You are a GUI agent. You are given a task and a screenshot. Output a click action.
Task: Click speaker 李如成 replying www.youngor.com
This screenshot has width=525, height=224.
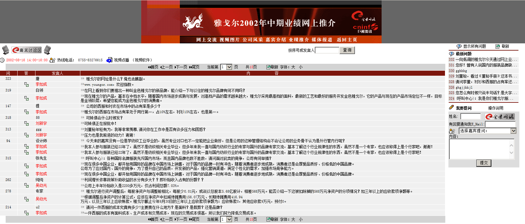[x=41, y=85]
